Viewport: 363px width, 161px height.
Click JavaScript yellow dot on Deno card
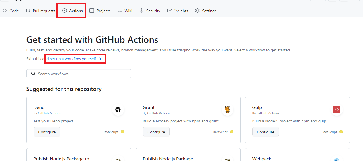[122, 132]
